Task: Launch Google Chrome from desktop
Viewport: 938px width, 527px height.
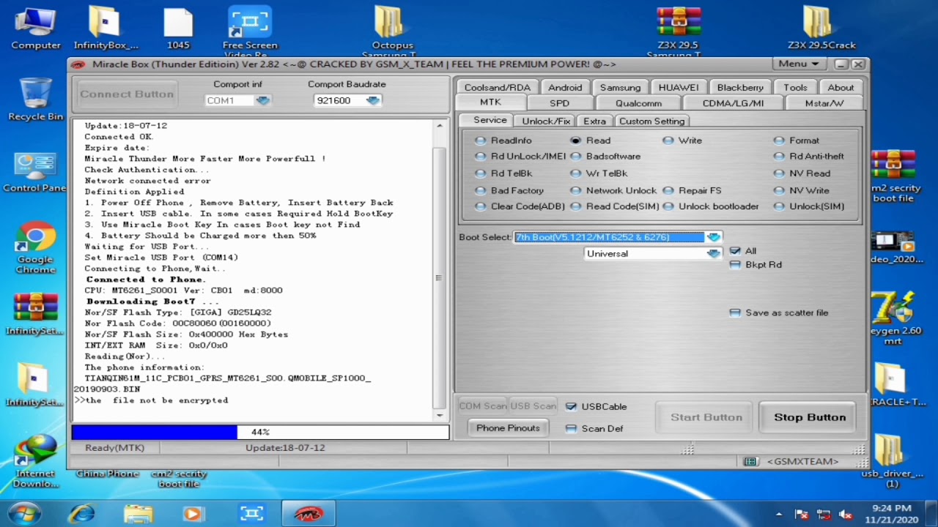Action: [x=35, y=249]
